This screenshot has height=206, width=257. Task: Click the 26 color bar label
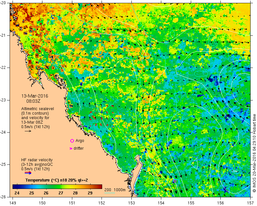(46, 193)
